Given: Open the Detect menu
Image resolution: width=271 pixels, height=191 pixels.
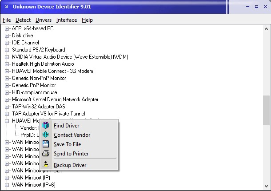Looking at the screenshot, I should pyautogui.click(x=23, y=20).
